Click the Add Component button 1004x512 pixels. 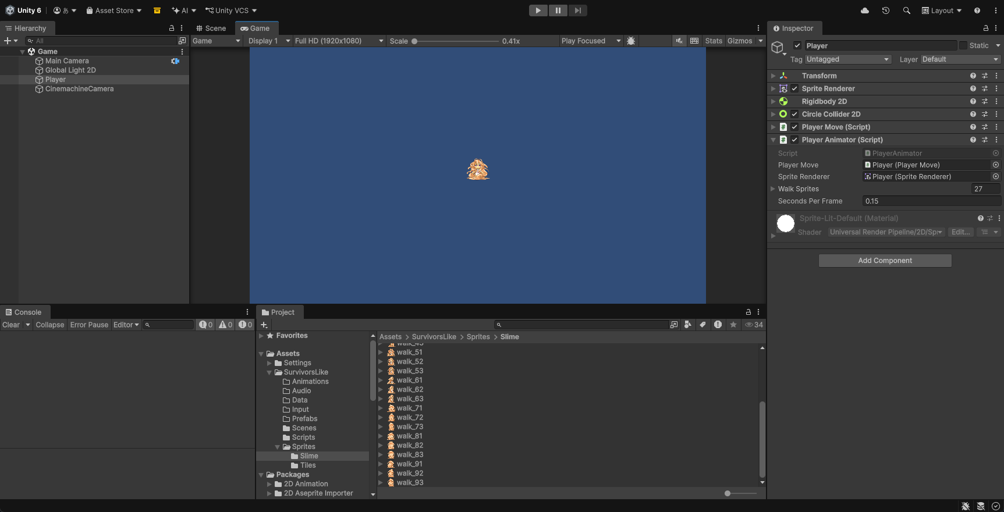tap(885, 261)
